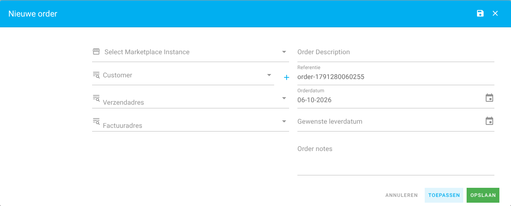This screenshot has height=206, width=511.
Task: Expand the Verzendadres dropdown arrow
Action: [284, 98]
